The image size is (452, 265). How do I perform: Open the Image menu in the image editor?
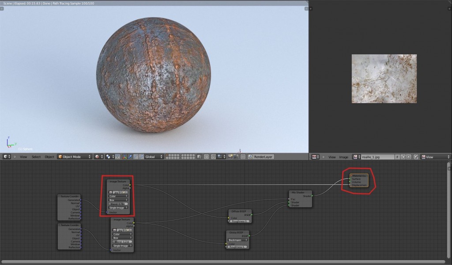(x=343, y=157)
